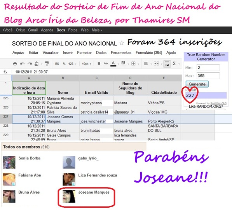232x210 pixels.
Task: Click the fx formula icon
Action: [x=5, y=72]
